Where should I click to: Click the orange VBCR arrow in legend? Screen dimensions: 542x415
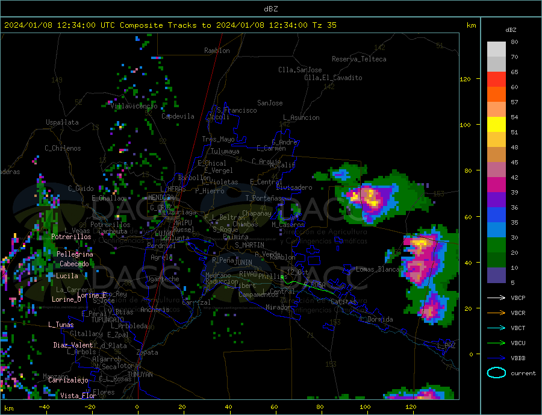(496, 313)
